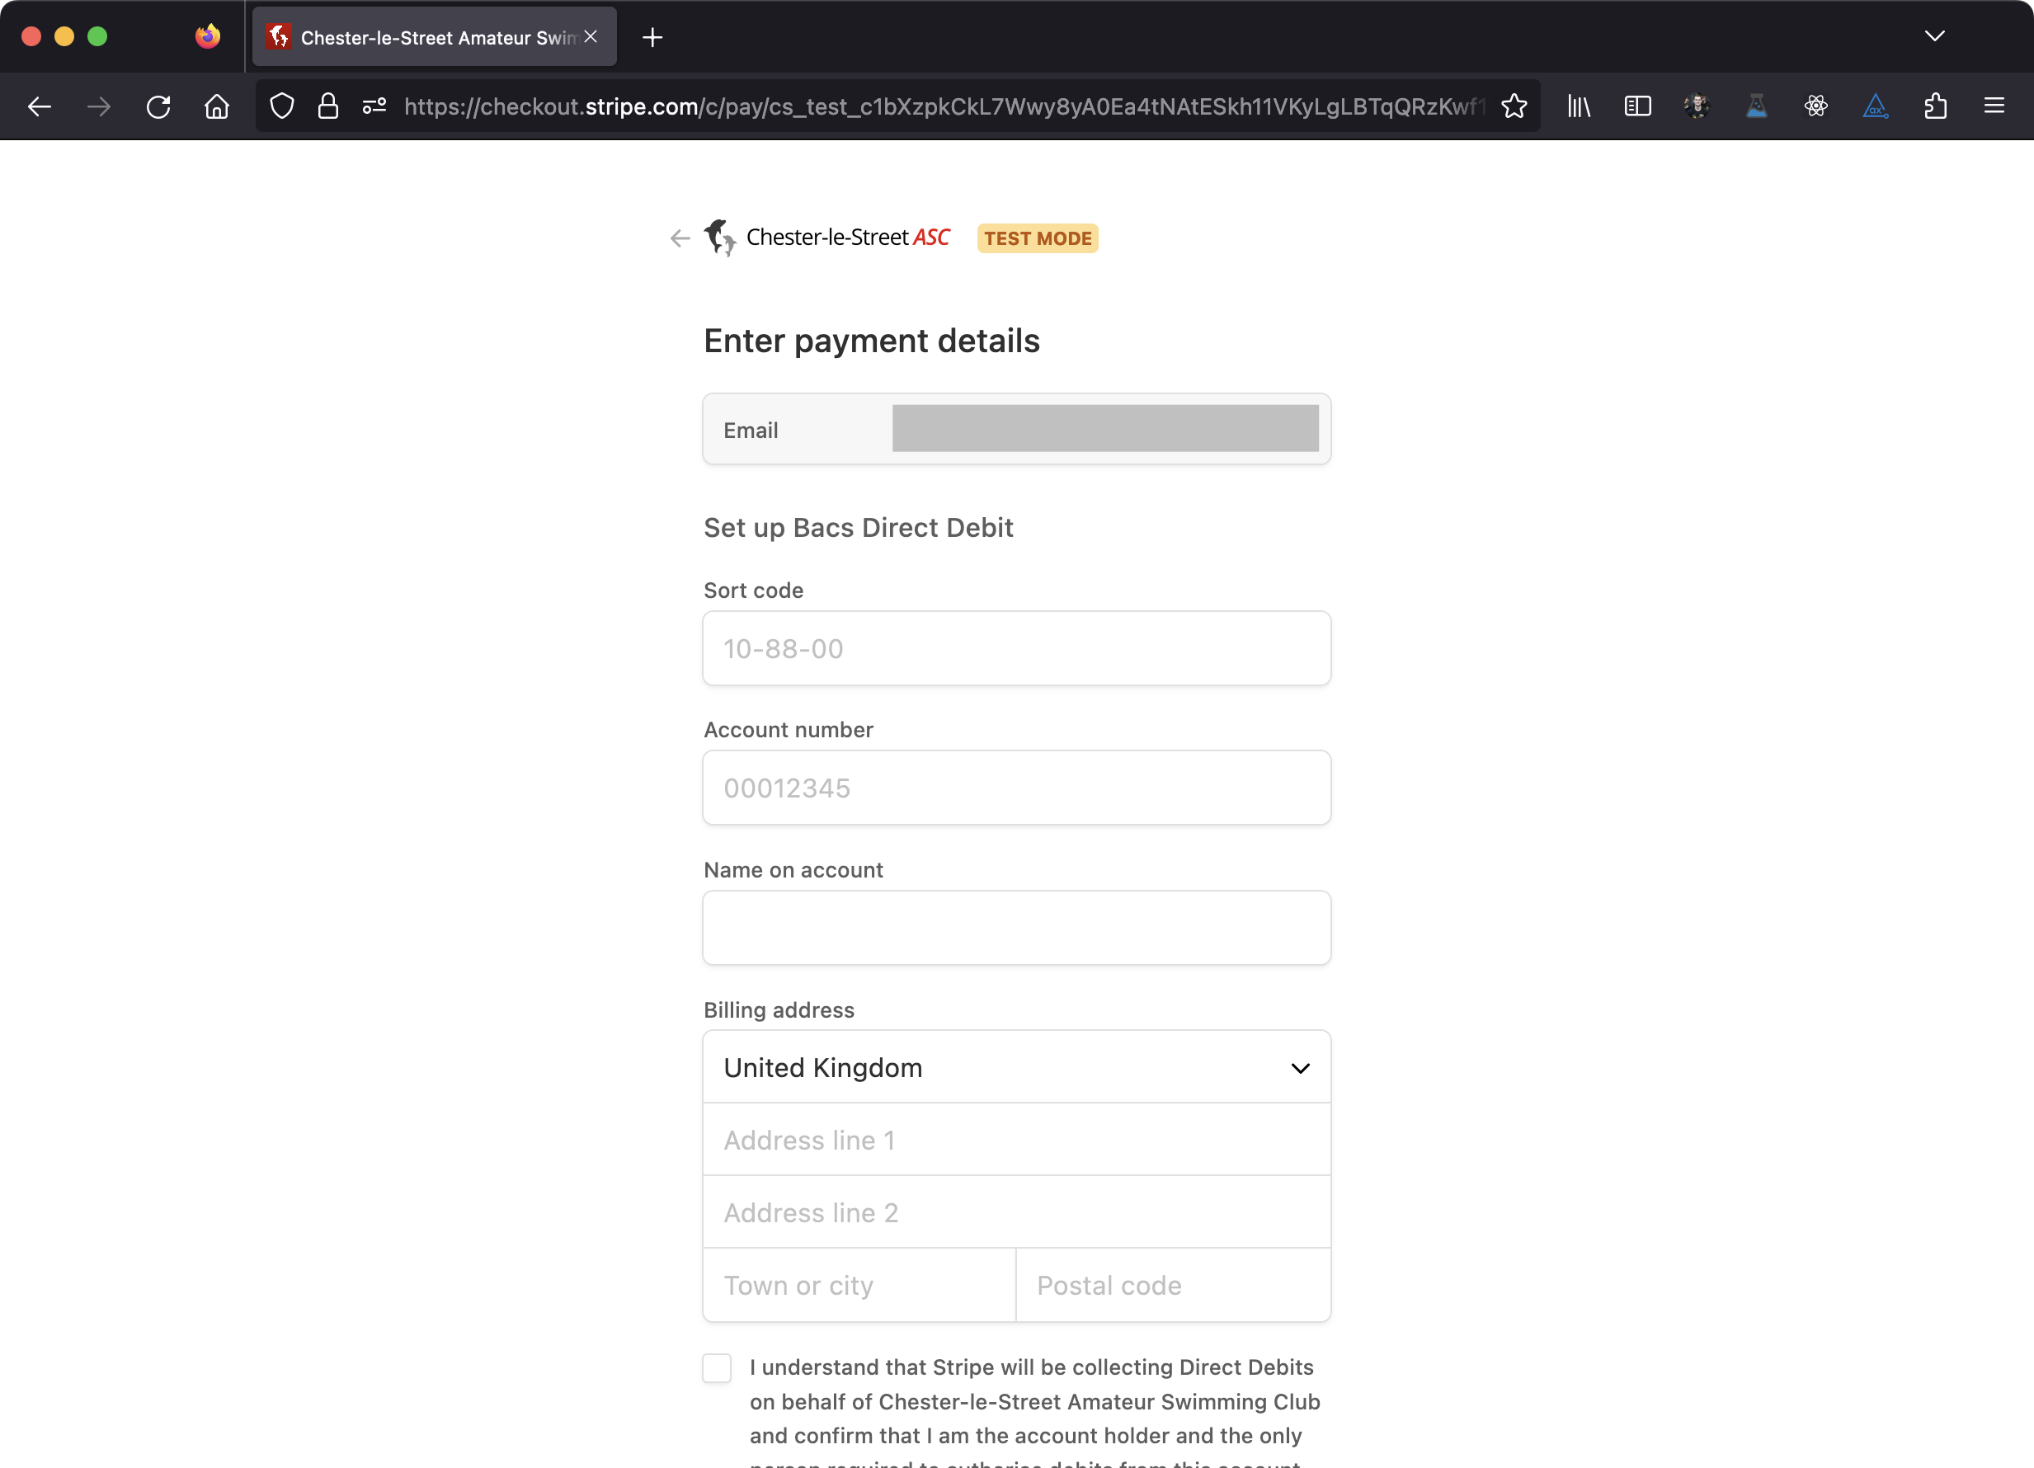This screenshot has width=2034, height=1468.
Task: Select the Chester-le-Street Amateur Swim tab
Action: pyautogui.click(x=434, y=37)
